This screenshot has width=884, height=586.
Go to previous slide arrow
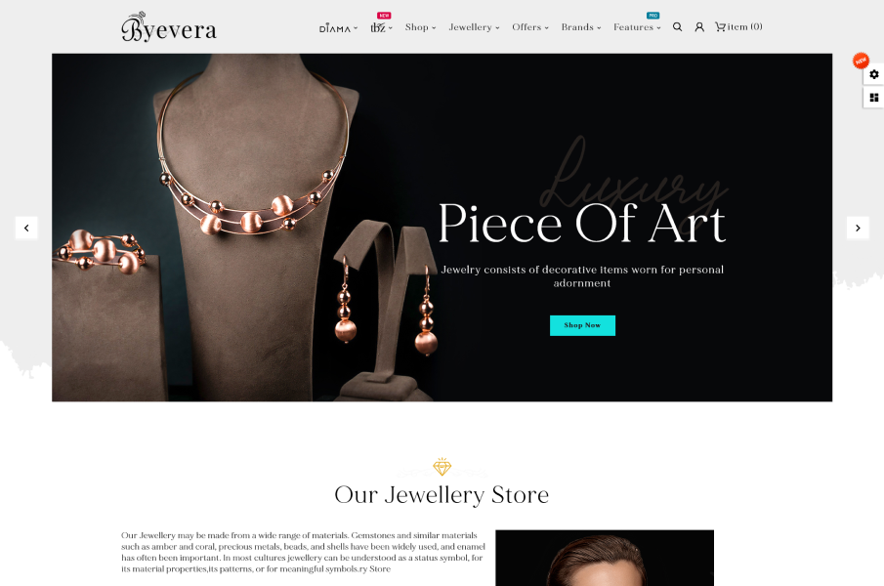[x=26, y=228]
